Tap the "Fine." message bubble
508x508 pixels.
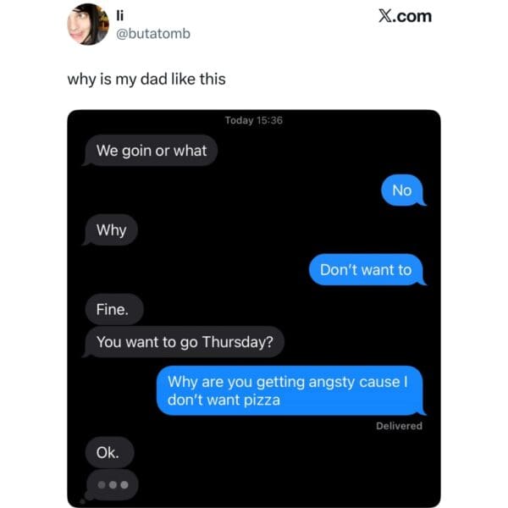114,309
